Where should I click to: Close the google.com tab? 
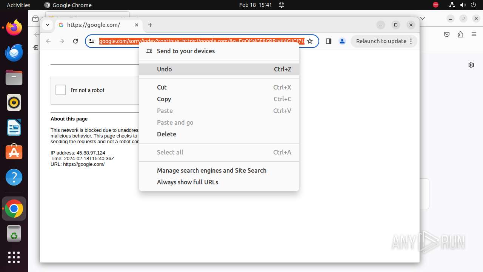(x=137, y=25)
